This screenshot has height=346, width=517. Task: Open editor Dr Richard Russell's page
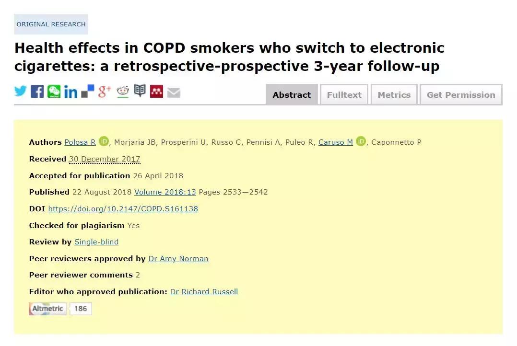(204, 291)
